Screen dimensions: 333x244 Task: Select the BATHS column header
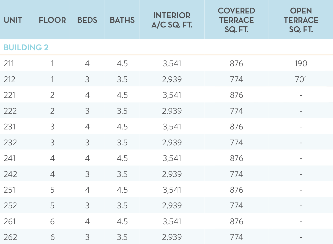[122, 20]
